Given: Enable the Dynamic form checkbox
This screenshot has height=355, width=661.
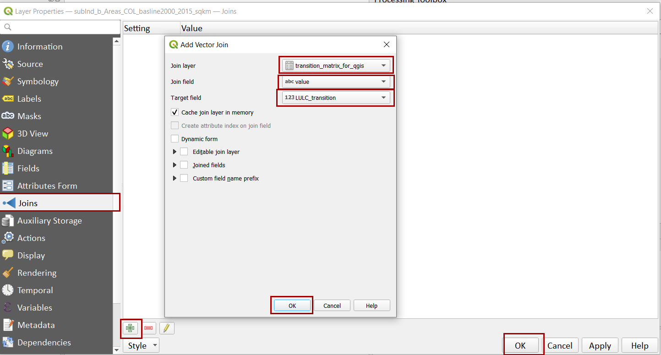Looking at the screenshot, I should [x=175, y=139].
